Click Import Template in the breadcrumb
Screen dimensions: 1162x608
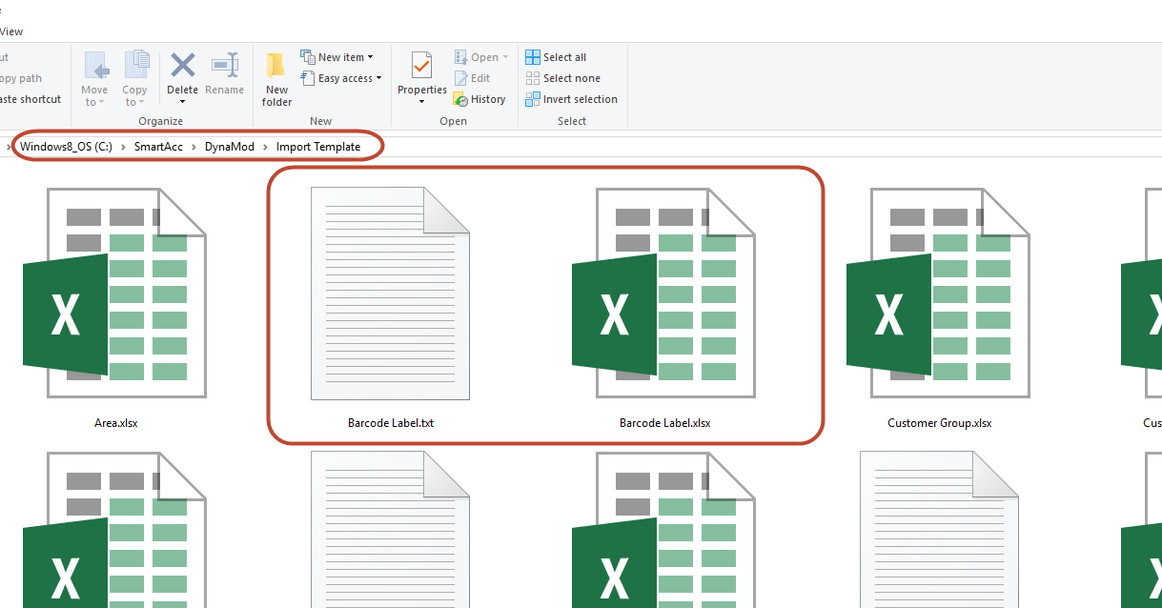pos(318,147)
